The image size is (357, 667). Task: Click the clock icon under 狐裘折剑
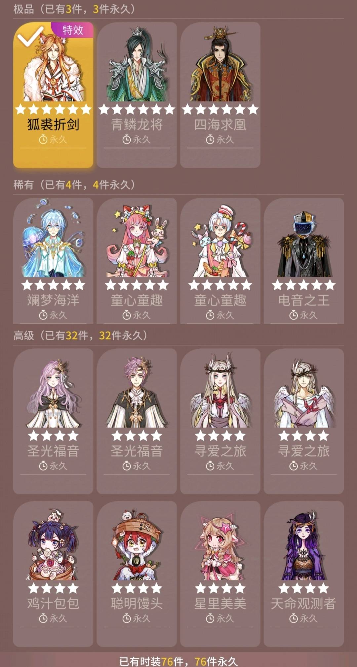coord(43,140)
